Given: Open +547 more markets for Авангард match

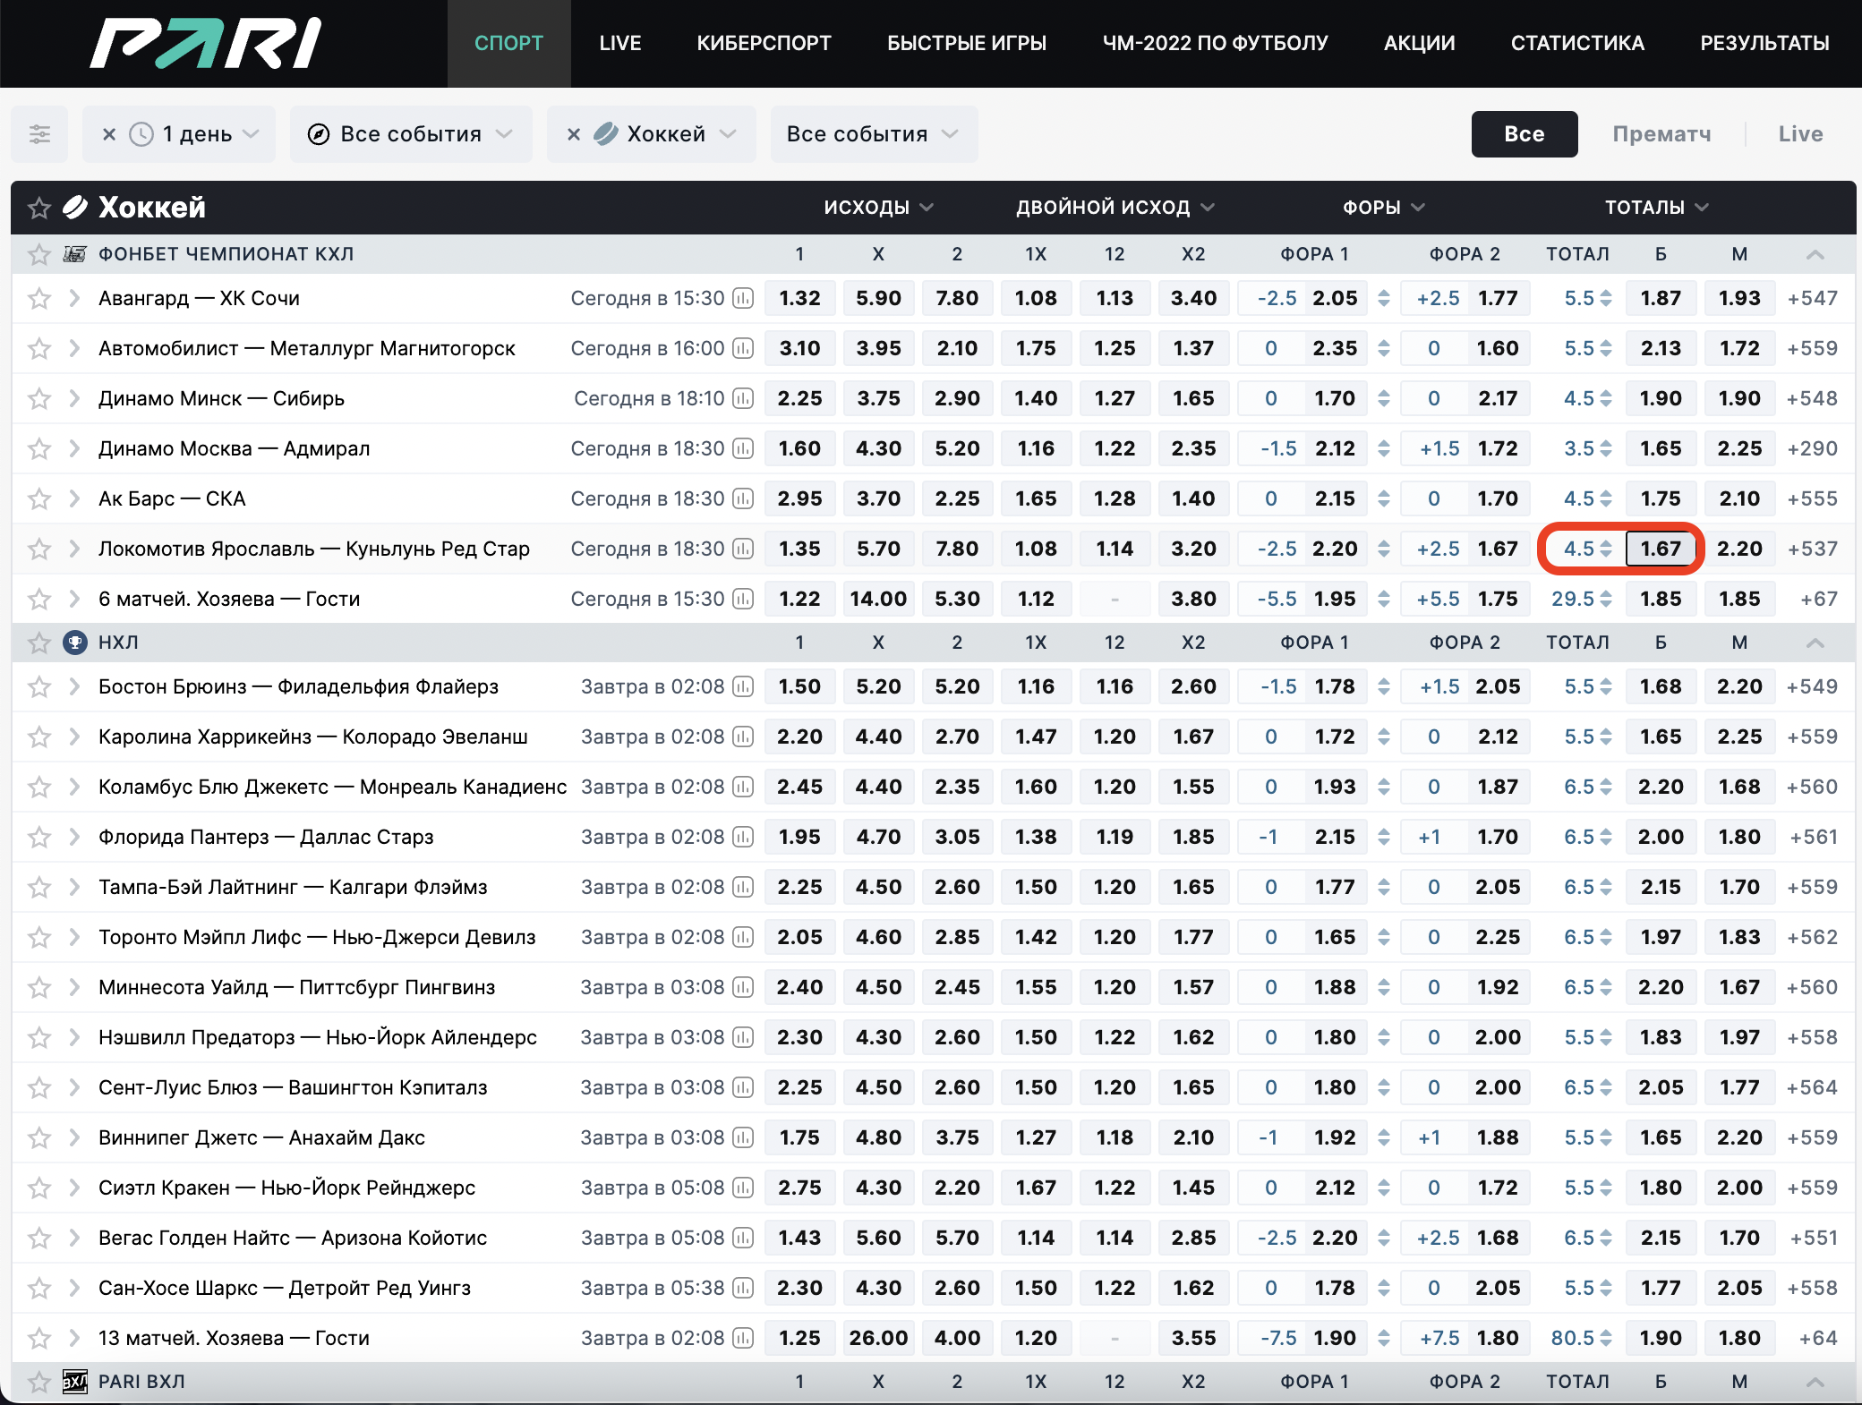Looking at the screenshot, I should [1812, 298].
